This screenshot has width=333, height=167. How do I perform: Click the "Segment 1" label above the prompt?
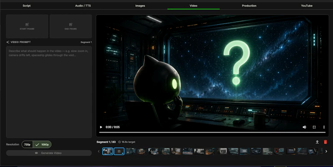click(x=86, y=42)
